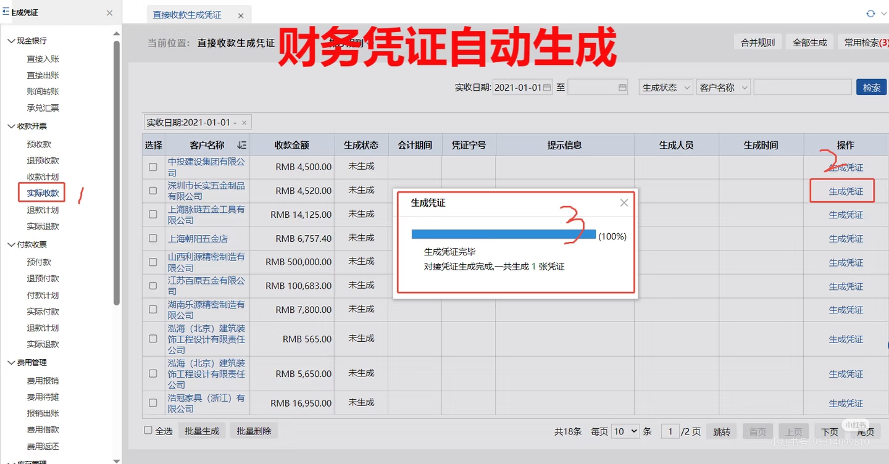Click the 合并规则 button
The width and height of the screenshot is (889, 464).
(x=758, y=43)
